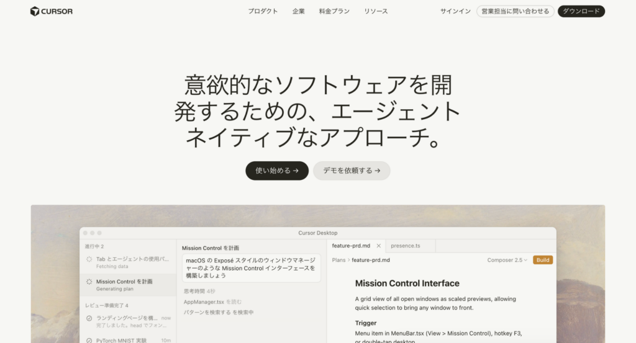
Task: Click the 進行中 2 section header
Action: [x=94, y=246]
